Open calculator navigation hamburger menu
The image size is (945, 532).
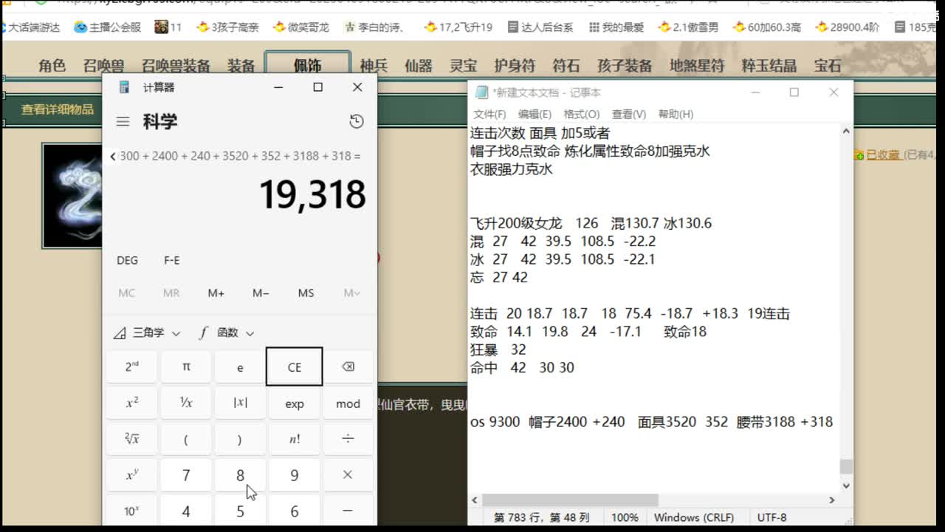[x=123, y=121]
